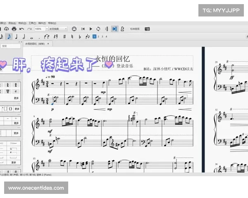Screen dimensions: 248x198
Task: Open the 多页视图 view mode dropdown
Action: click(x=56, y=29)
